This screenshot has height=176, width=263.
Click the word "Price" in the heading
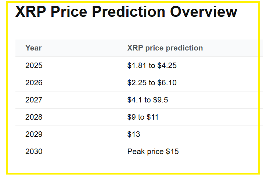[x=69, y=12]
